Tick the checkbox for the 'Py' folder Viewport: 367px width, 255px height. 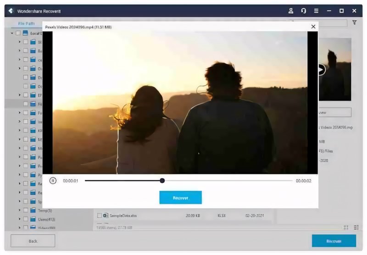tap(26, 175)
